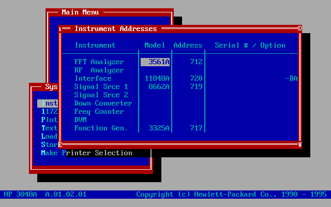Select the Freq Counter row label
The width and height of the screenshot is (331, 207).
99,112
